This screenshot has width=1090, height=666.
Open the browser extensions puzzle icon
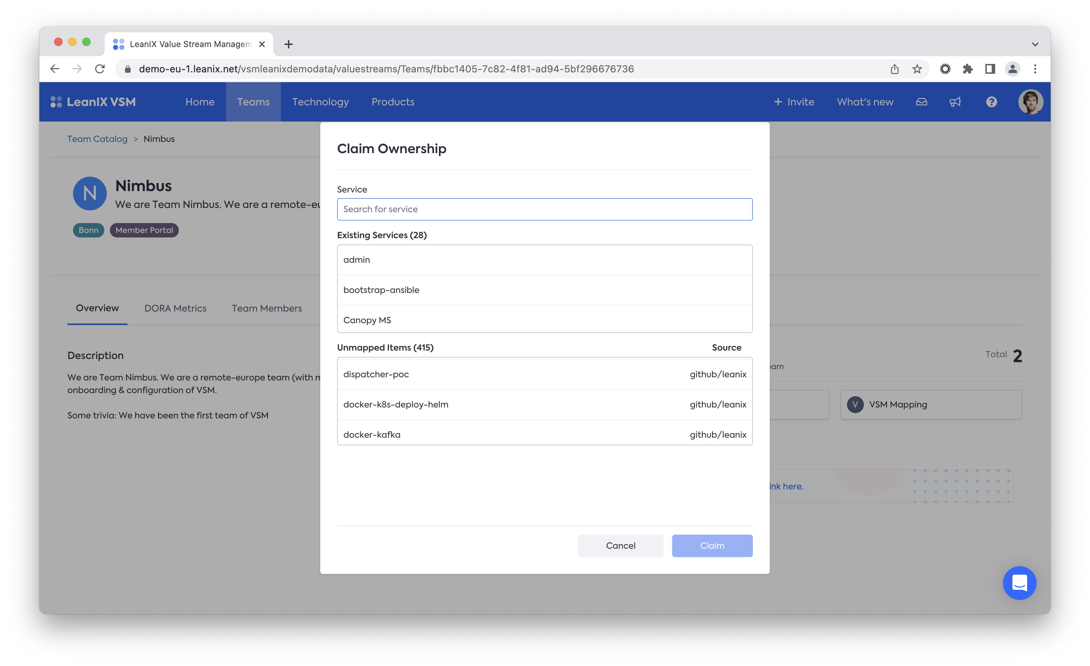pos(967,69)
